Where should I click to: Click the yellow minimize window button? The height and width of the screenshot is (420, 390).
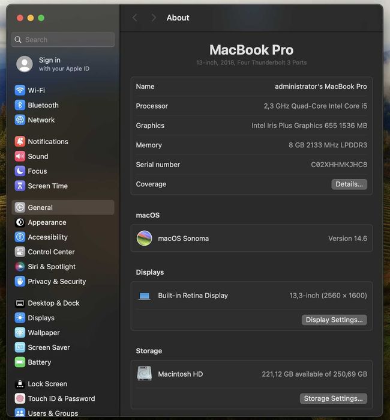coord(31,18)
